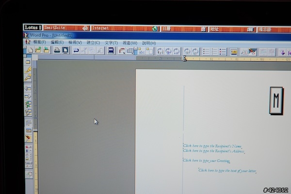The width and height of the screenshot is (291, 194).
Task: Click the new page icon with star
Action: 150,51
